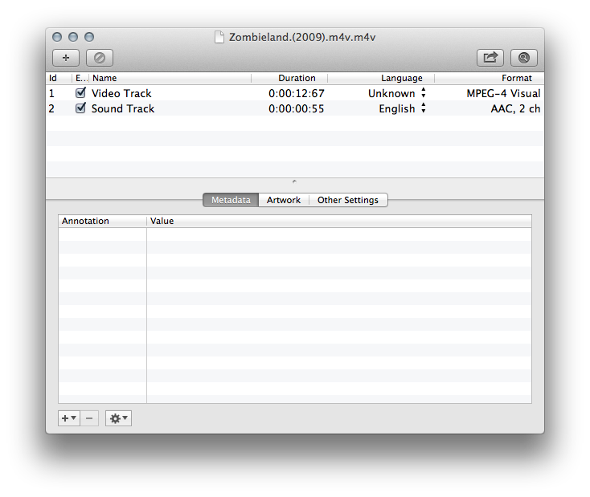Image resolution: width=590 pixels, height=497 pixels.
Task: Click the document proxy icon in title bar
Action: click(x=219, y=37)
